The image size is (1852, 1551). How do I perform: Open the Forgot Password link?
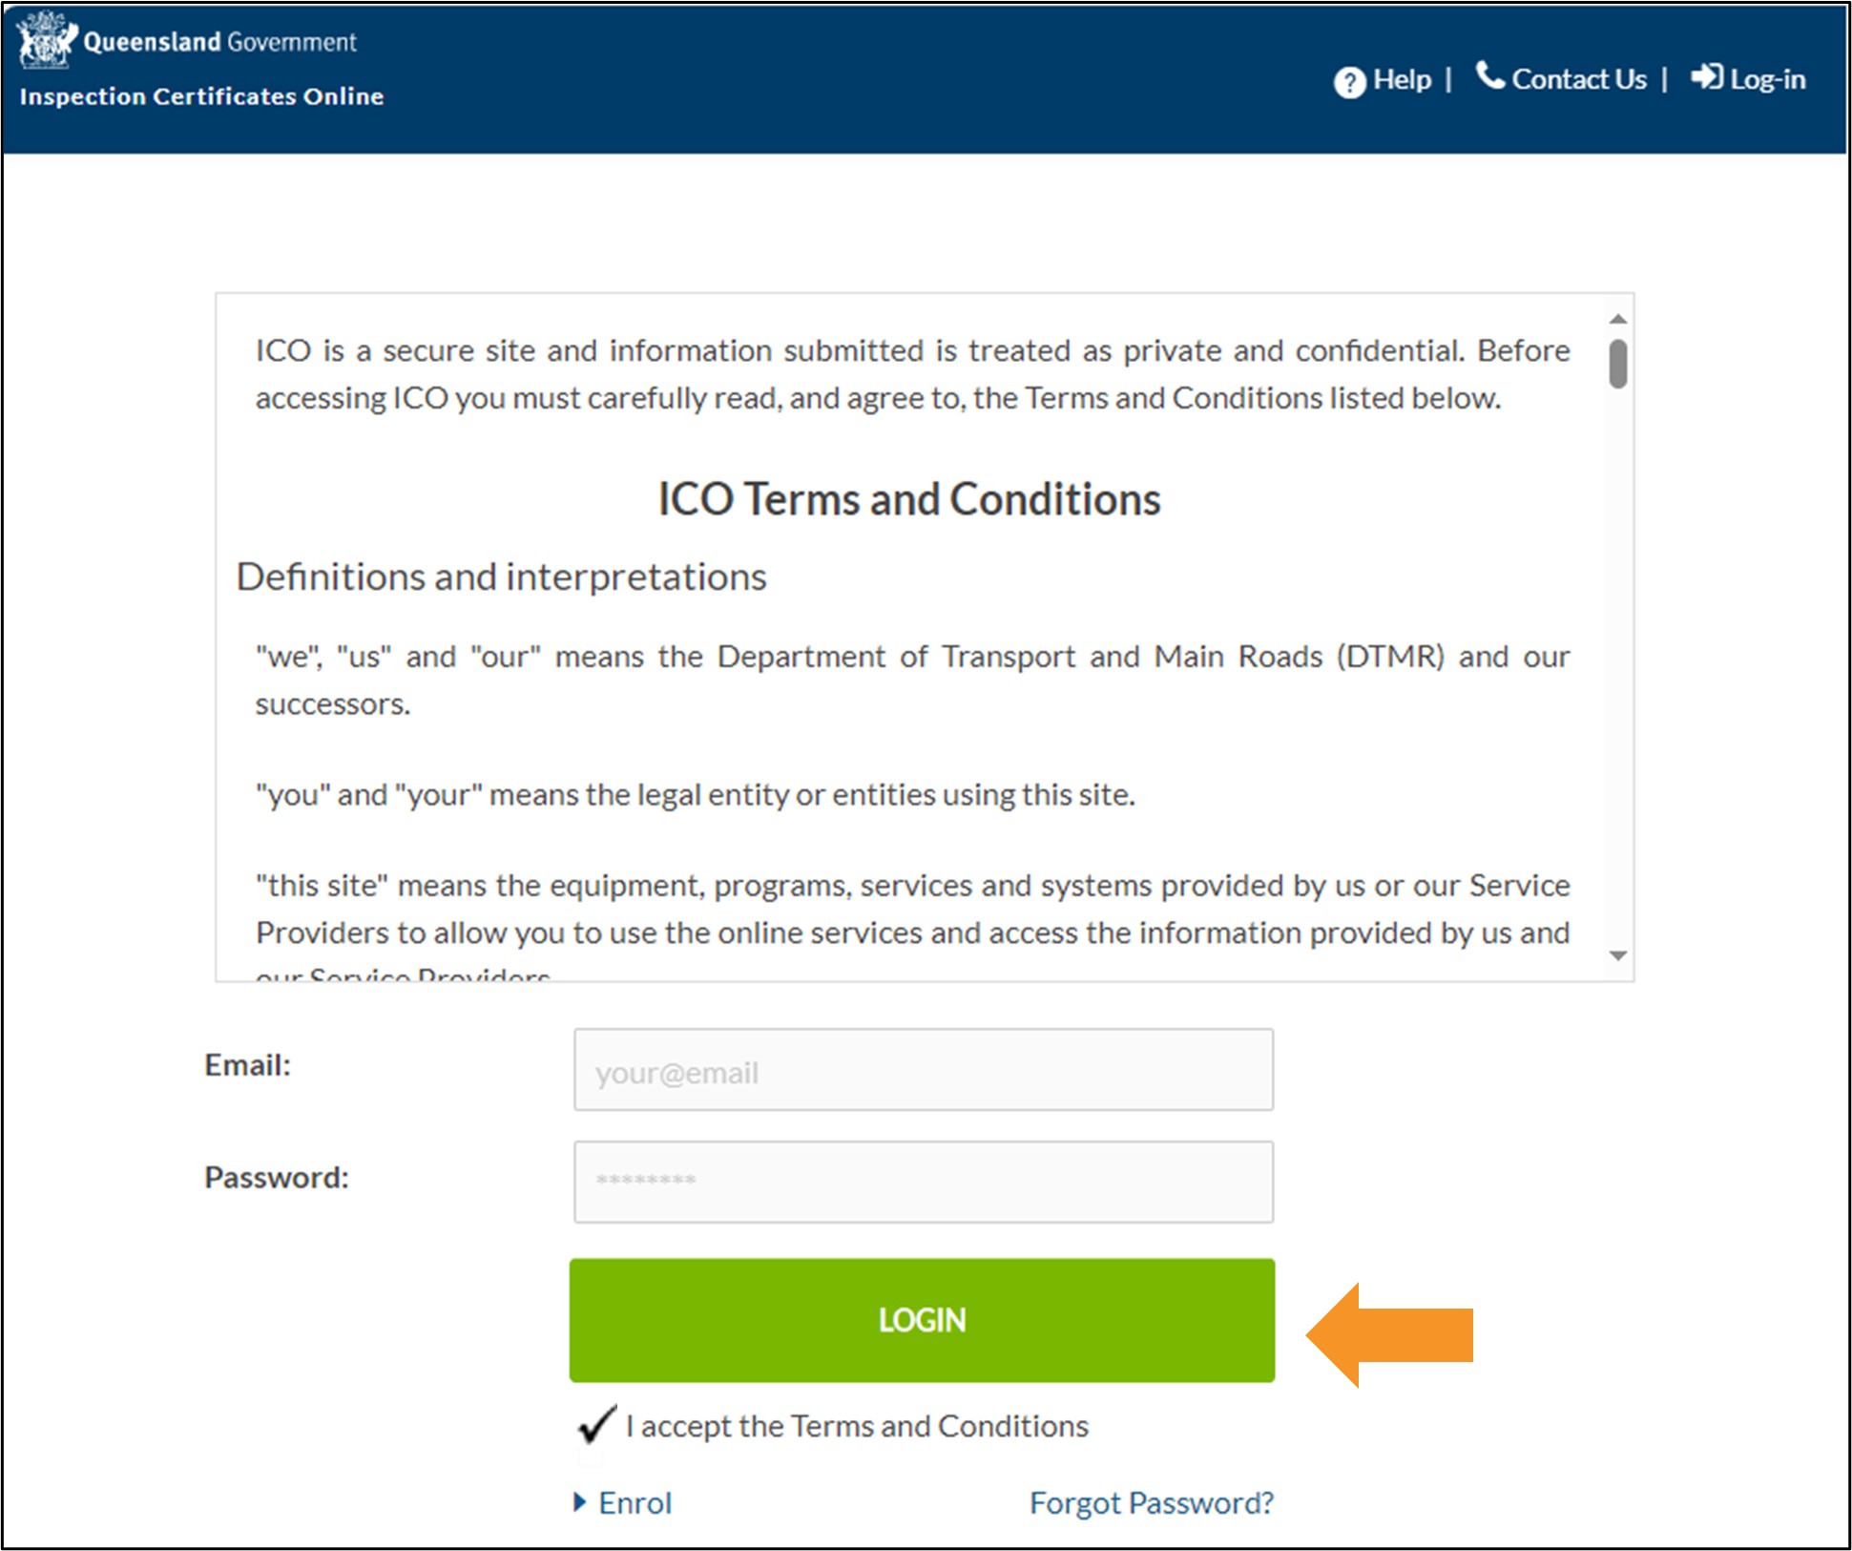coord(1151,1502)
